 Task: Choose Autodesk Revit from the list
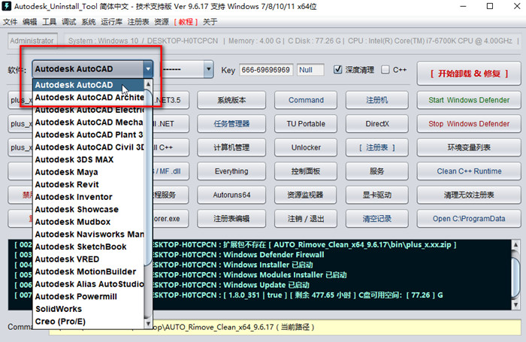point(89,184)
